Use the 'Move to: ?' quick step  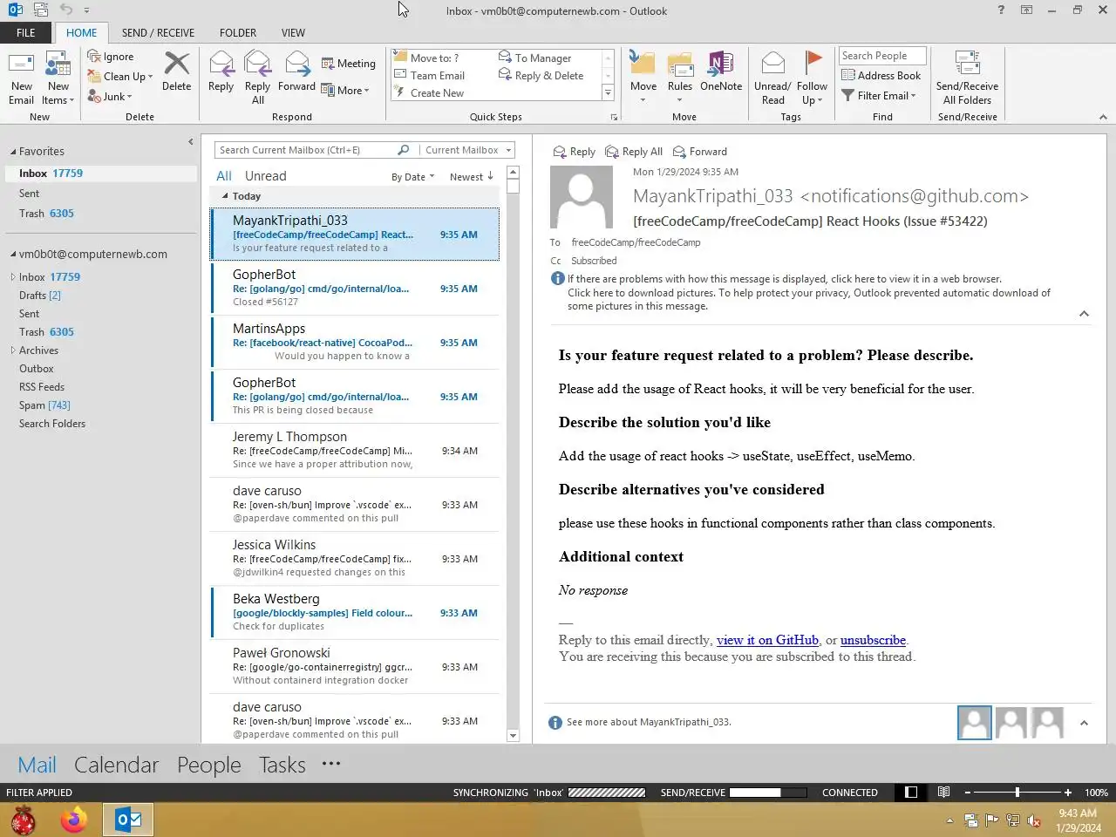[426, 58]
